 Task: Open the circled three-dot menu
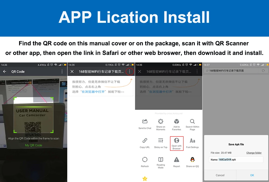click(x=130, y=71)
